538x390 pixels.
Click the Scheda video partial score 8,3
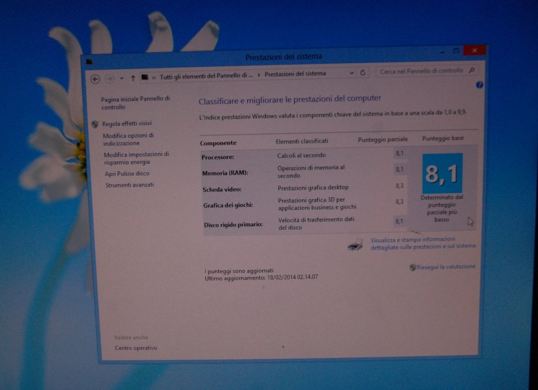[400, 186]
